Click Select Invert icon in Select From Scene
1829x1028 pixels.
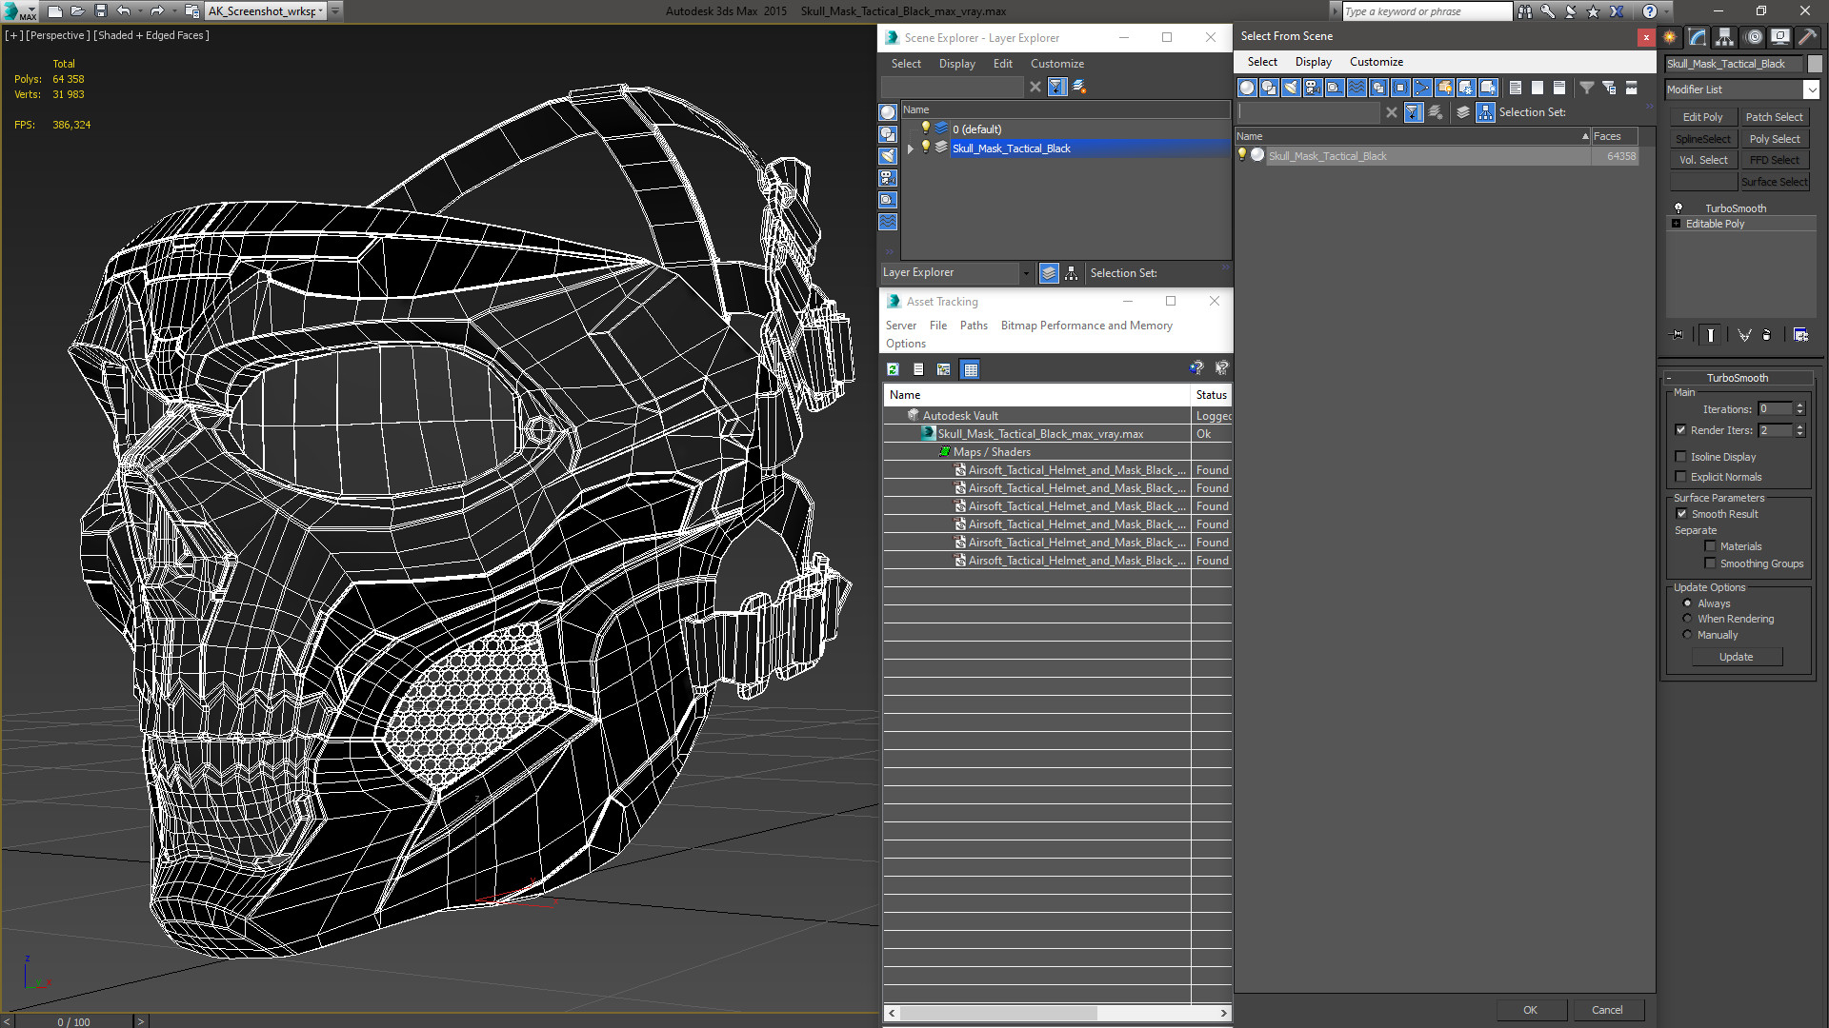(x=1559, y=88)
